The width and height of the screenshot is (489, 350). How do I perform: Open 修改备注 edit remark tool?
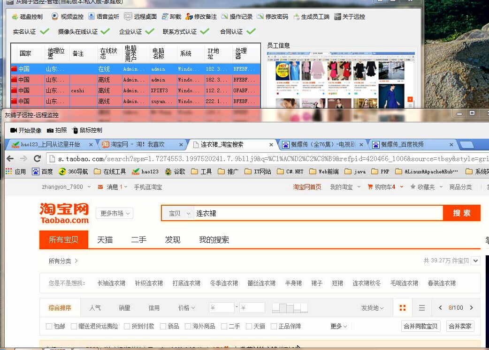click(201, 16)
